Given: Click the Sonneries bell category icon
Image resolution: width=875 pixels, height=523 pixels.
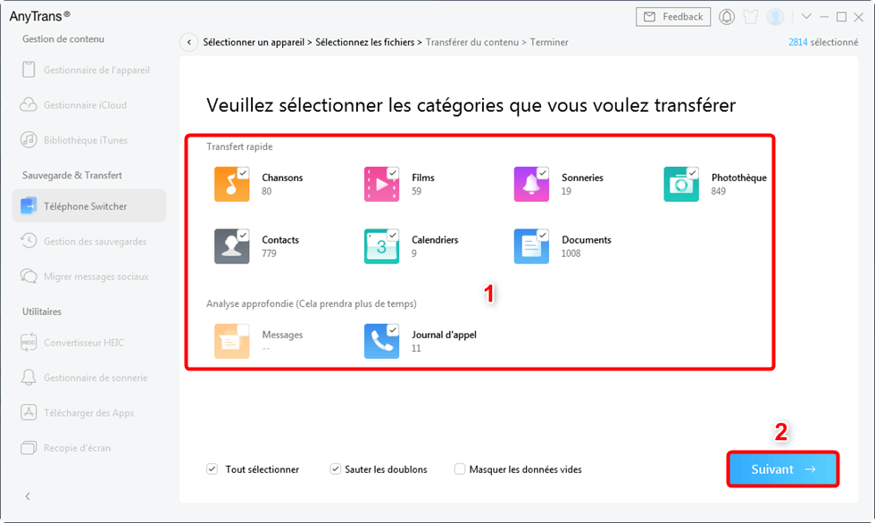Looking at the screenshot, I should [x=530, y=184].
